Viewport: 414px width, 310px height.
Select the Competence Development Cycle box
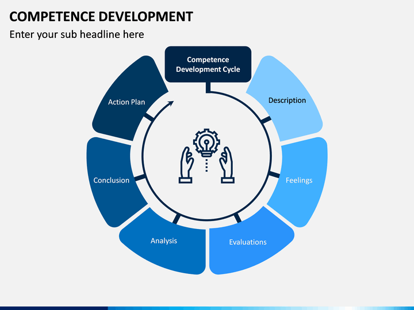click(208, 64)
